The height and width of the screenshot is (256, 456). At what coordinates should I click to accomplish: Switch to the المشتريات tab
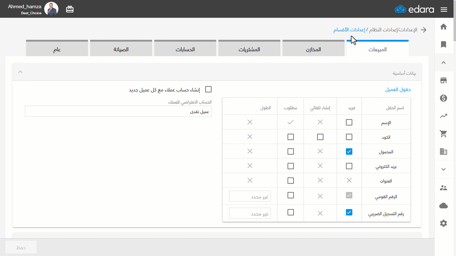249,48
